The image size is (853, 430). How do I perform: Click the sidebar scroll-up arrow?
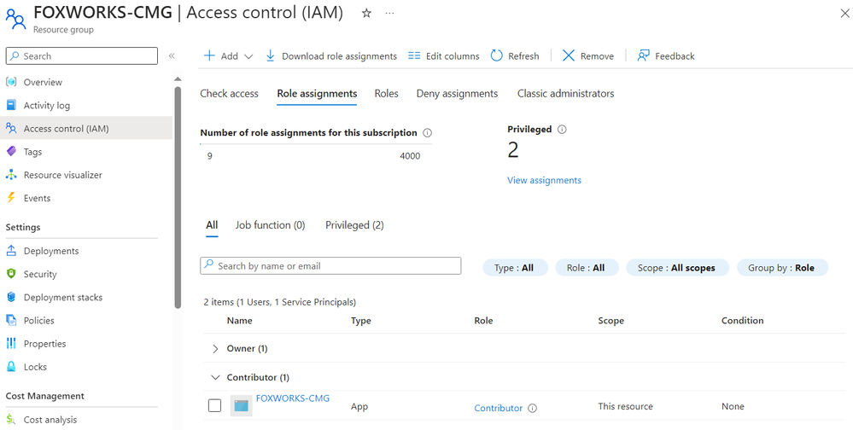178,79
